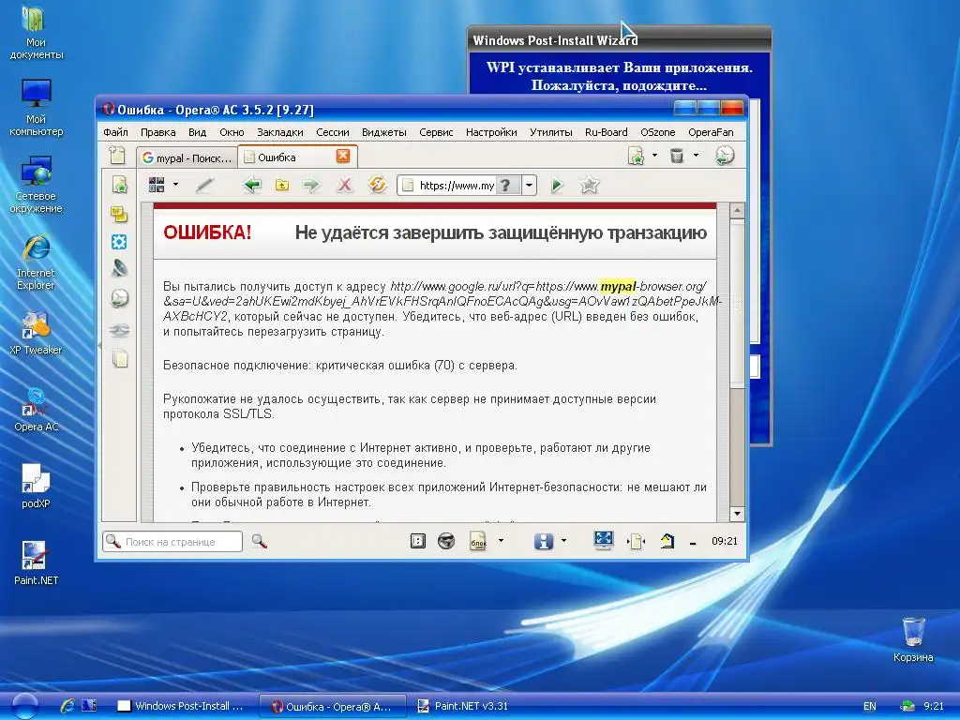Click the parent folder up icon
Image resolution: width=960 pixels, height=720 pixels.
(x=281, y=185)
